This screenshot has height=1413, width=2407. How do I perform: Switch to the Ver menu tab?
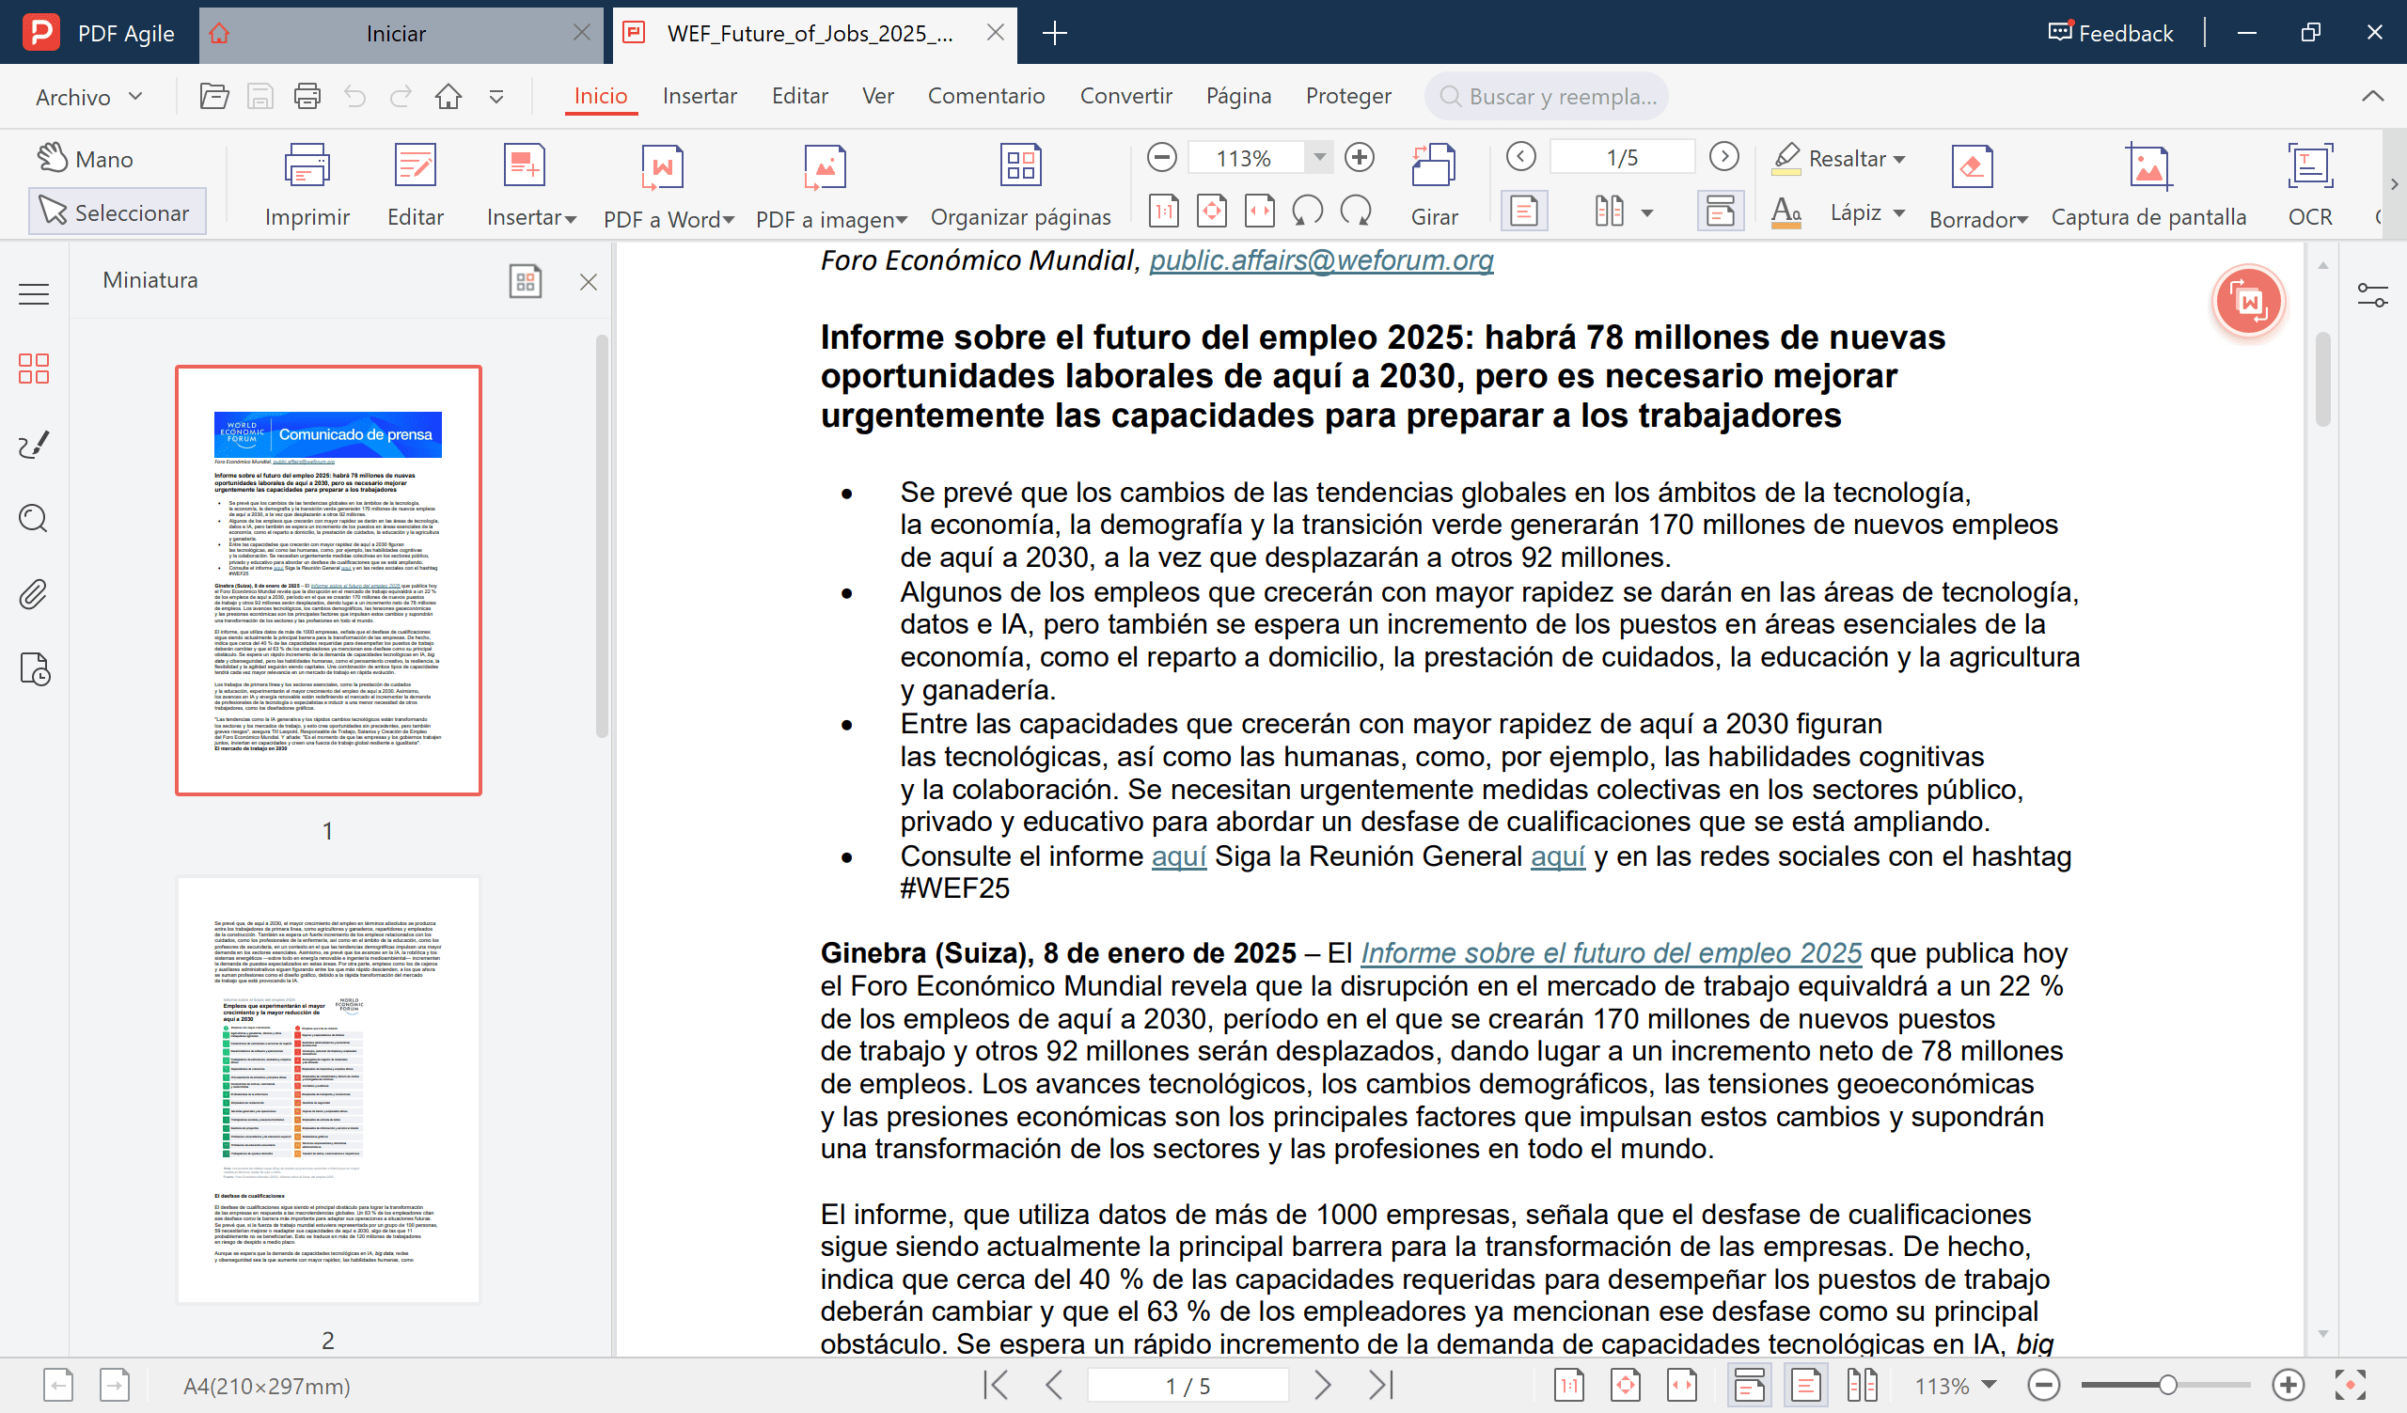pyautogui.click(x=878, y=96)
